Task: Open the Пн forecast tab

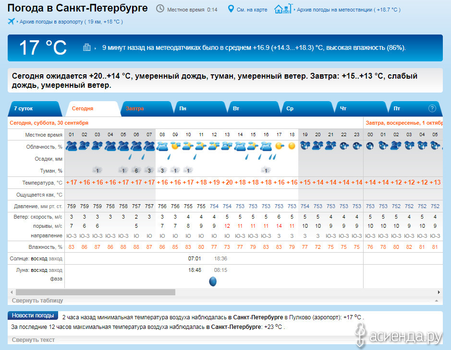Action: pyautogui.click(x=200, y=108)
